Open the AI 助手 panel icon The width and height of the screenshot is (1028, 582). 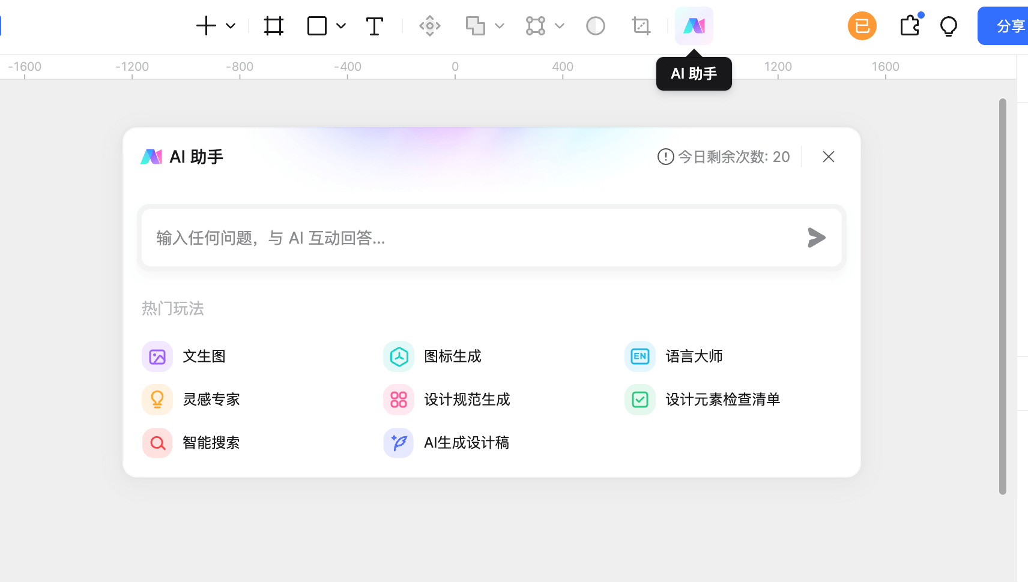pos(694,26)
